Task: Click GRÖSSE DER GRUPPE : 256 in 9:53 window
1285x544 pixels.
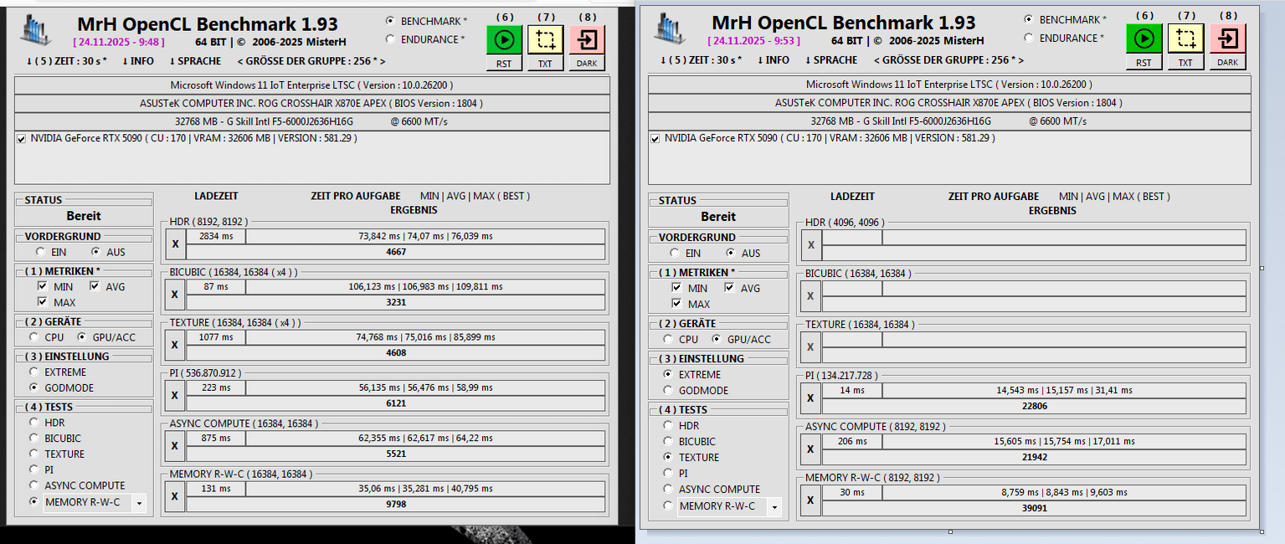Action: [948, 60]
